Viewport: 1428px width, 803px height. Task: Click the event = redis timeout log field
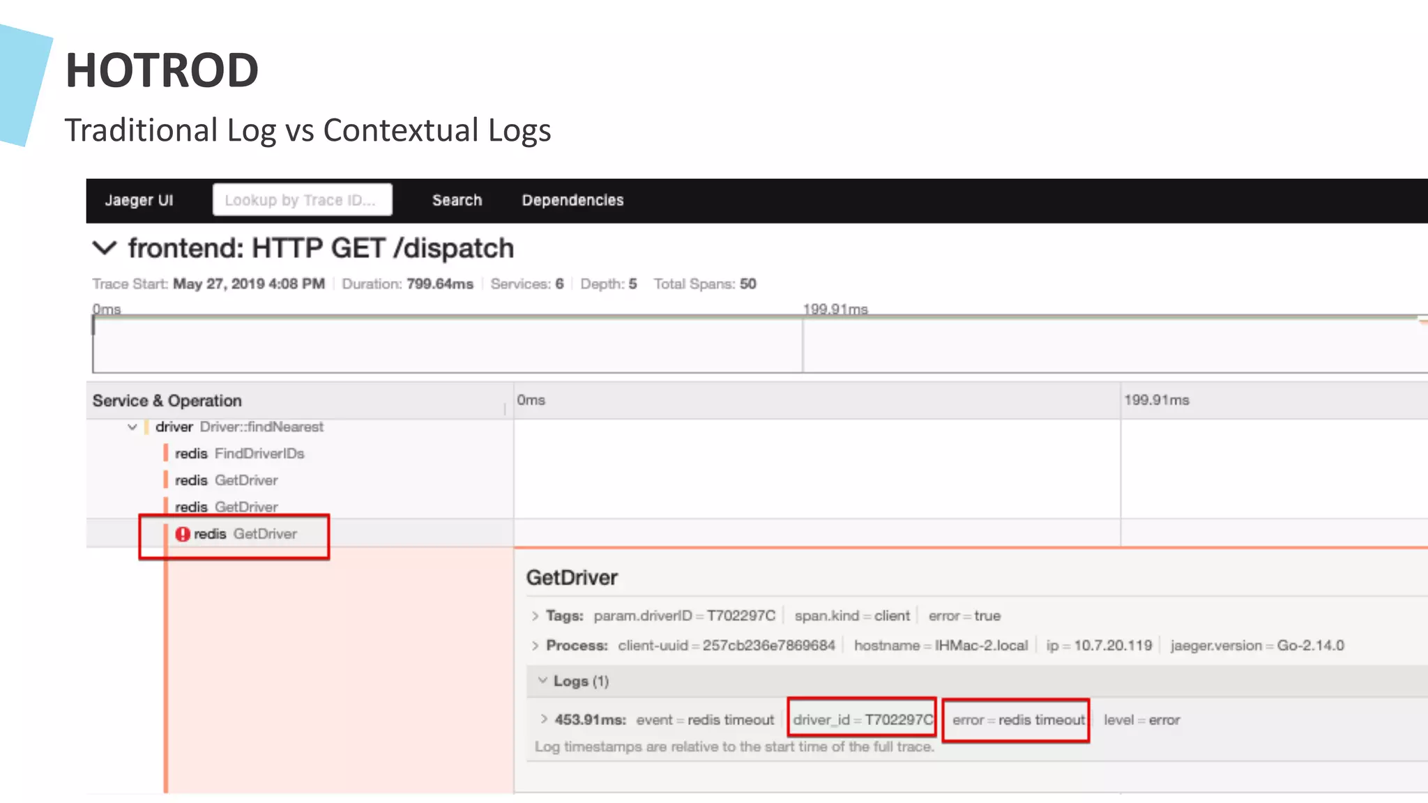pos(705,720)
